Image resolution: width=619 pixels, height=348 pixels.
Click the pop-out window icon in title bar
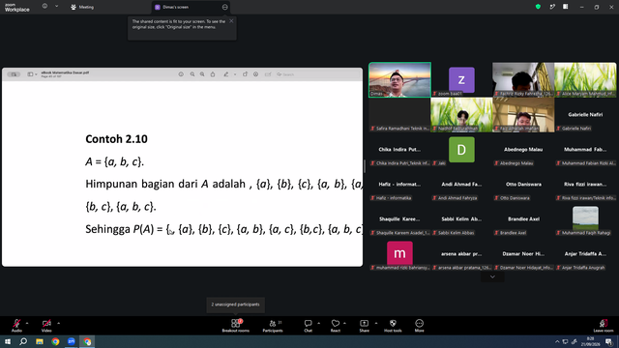[x=552, y=7]
